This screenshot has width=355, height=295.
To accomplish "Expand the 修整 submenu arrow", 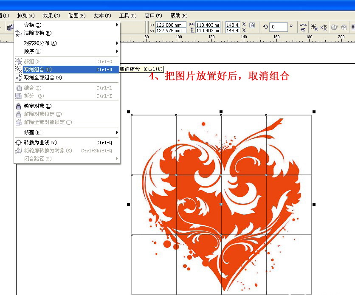I will (116, 132).
